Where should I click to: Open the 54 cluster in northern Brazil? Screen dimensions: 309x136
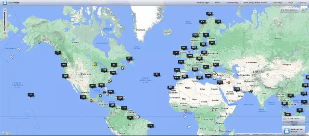point(130,117)
